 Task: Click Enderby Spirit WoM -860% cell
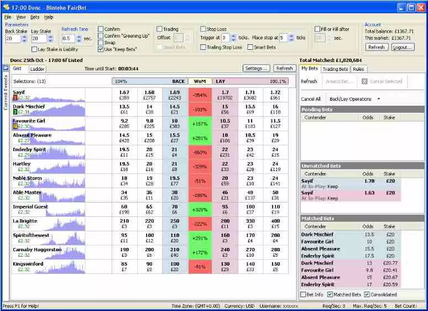[200, 152]
